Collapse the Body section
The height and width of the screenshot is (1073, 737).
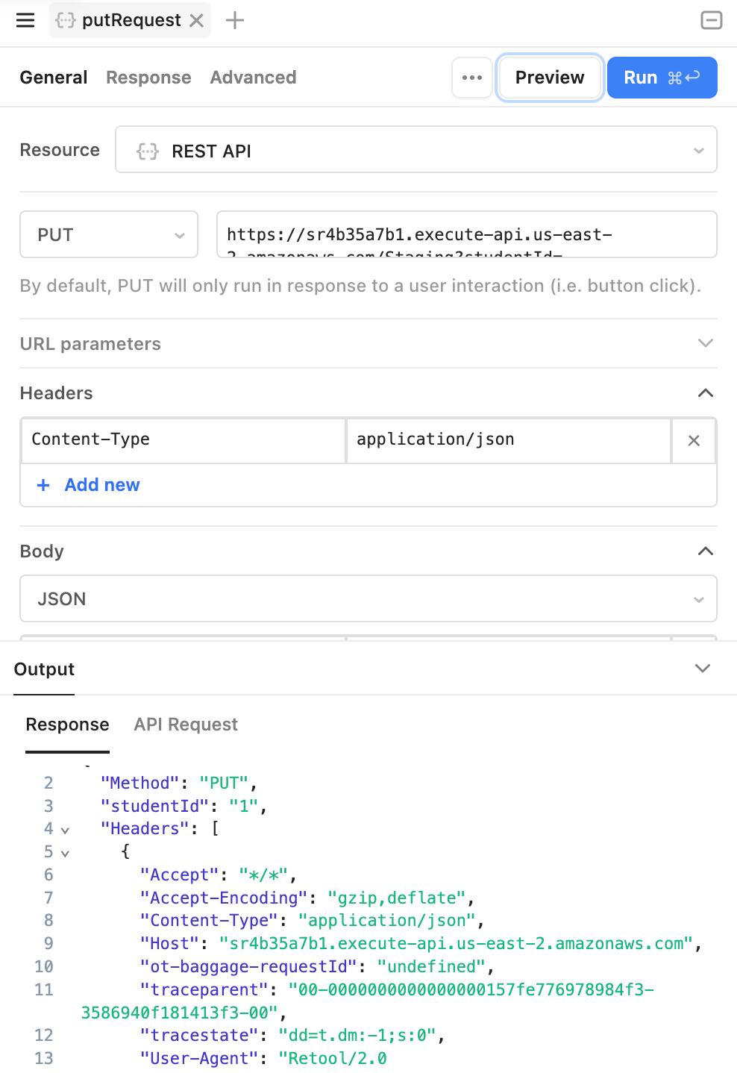[705, 551]
